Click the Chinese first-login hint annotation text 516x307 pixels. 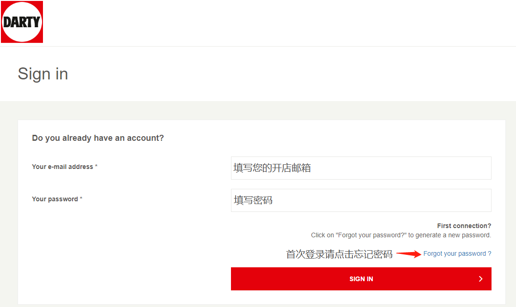339,254
